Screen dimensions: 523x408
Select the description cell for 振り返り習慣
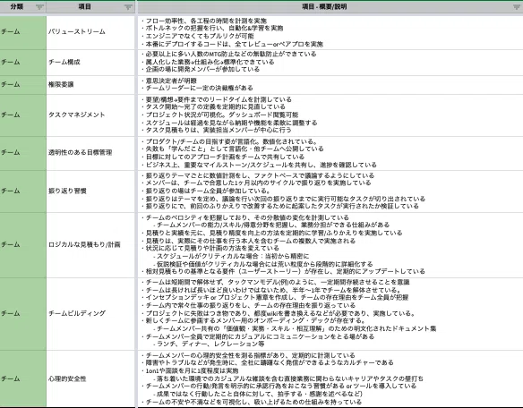click(330, 191)
